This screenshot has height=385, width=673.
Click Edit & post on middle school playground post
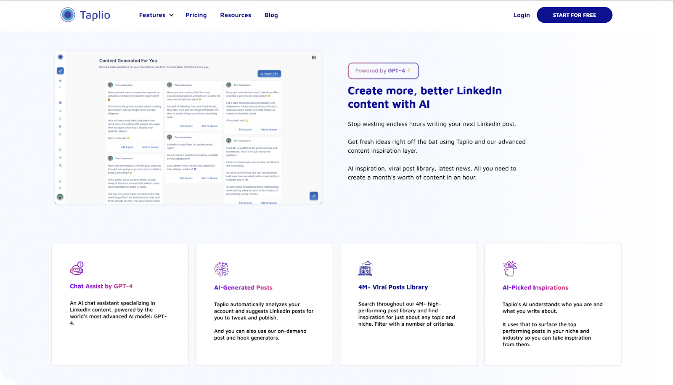[186, 178]
